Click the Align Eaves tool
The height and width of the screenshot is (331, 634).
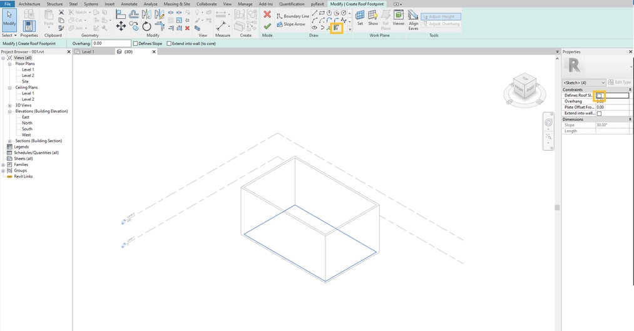[x=414, y=19]
